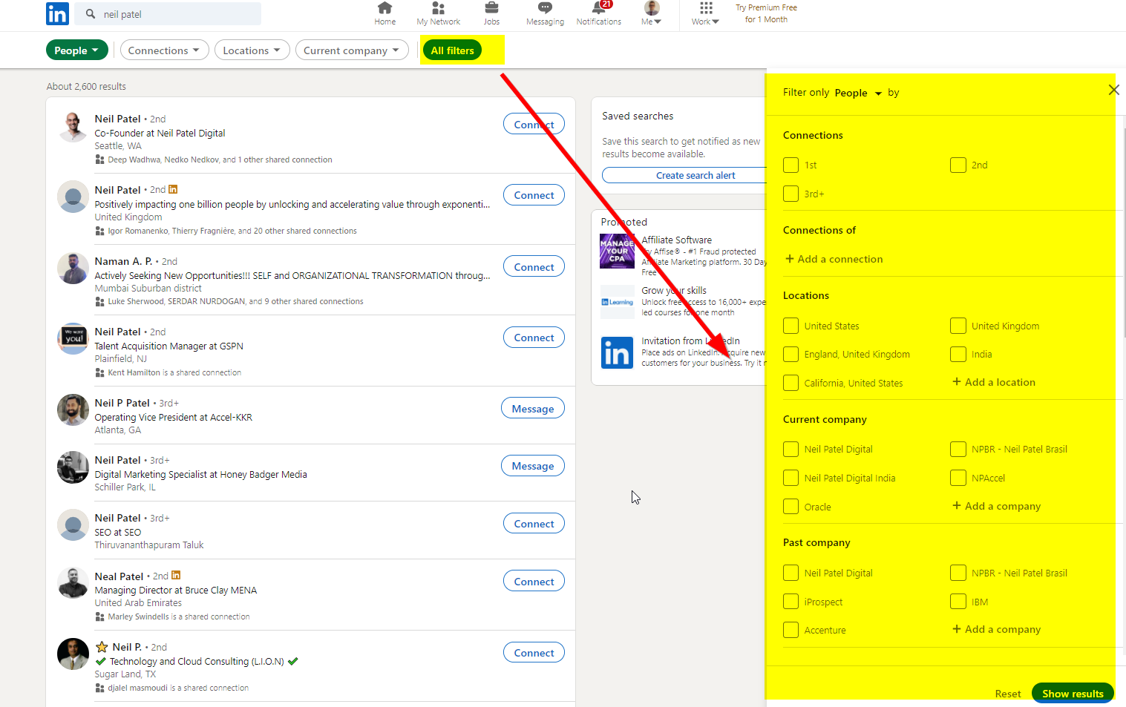Message Neil P Patel

(x=533, y=409)
